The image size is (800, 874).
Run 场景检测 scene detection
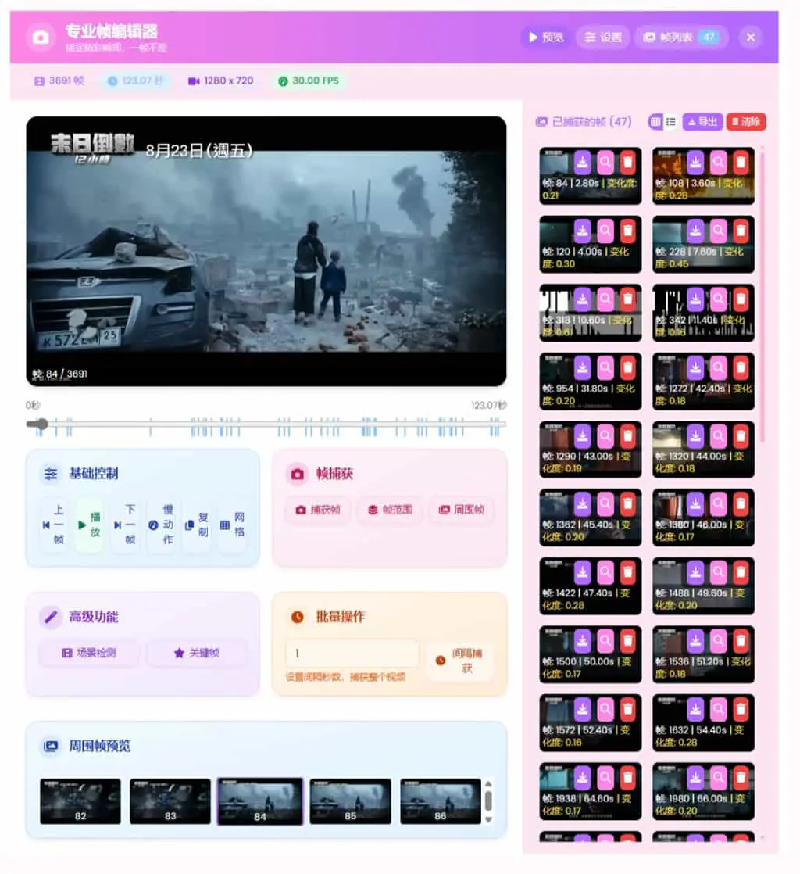tap(89, 653)
